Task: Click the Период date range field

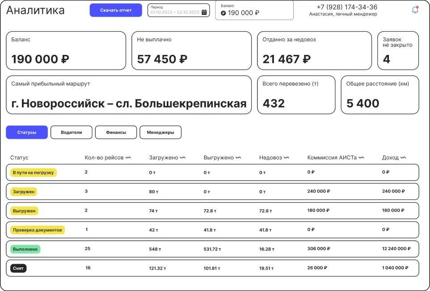Action: pyautogui.click(x=175, y=12)
